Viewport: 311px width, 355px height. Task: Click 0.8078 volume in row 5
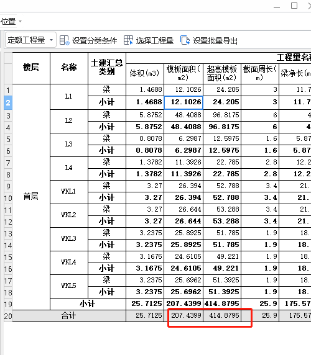pyautogui.click(x=145, y=139)
